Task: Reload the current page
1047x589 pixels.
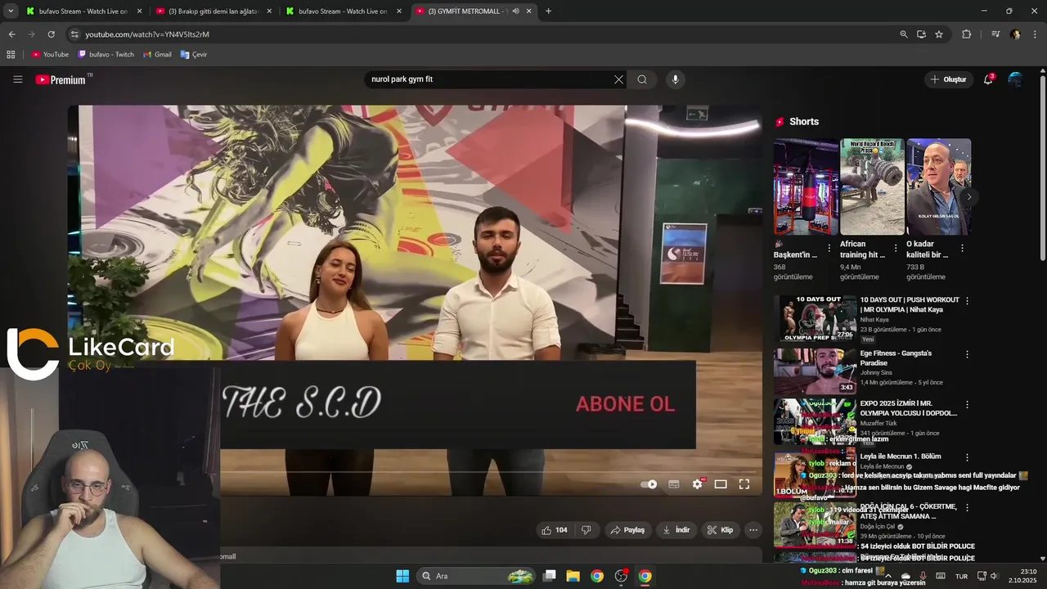Action: 51,34
